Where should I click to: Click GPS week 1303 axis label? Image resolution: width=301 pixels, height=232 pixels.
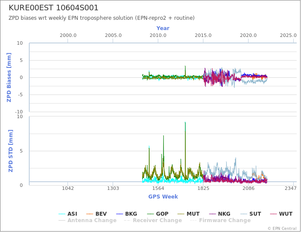[x=113, y=188]
